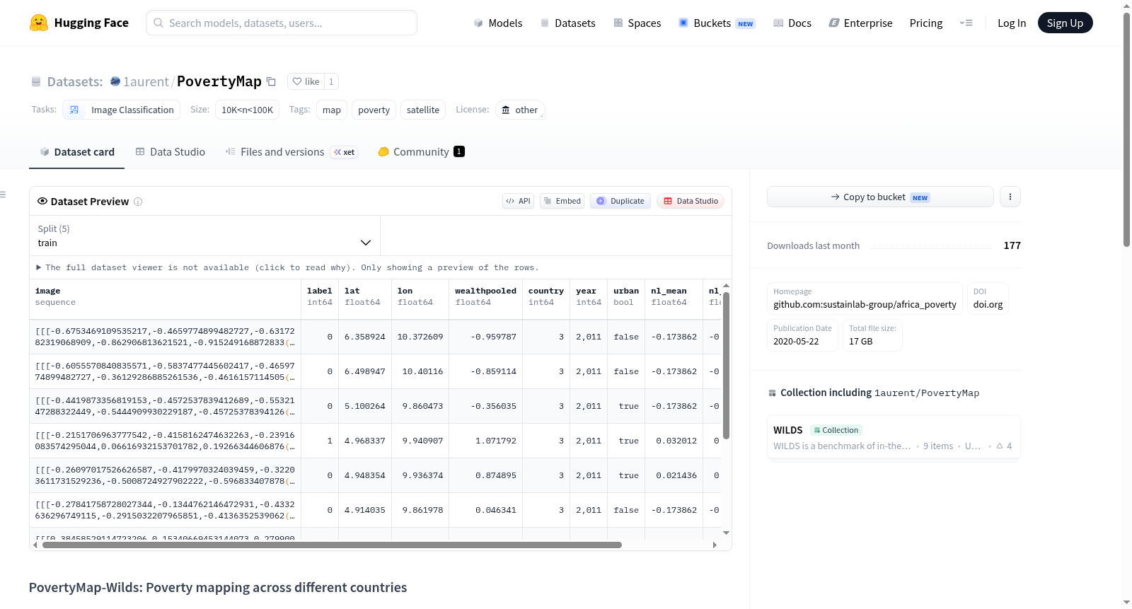
Task: Open the left sidebar menu lines icon
Action: [3, 195]
